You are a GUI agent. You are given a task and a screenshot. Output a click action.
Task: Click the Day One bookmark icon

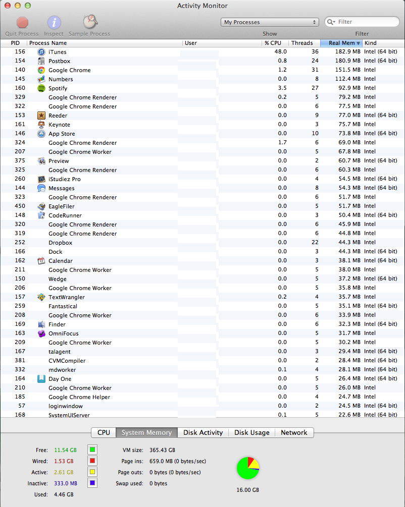(x=41, y=379)
